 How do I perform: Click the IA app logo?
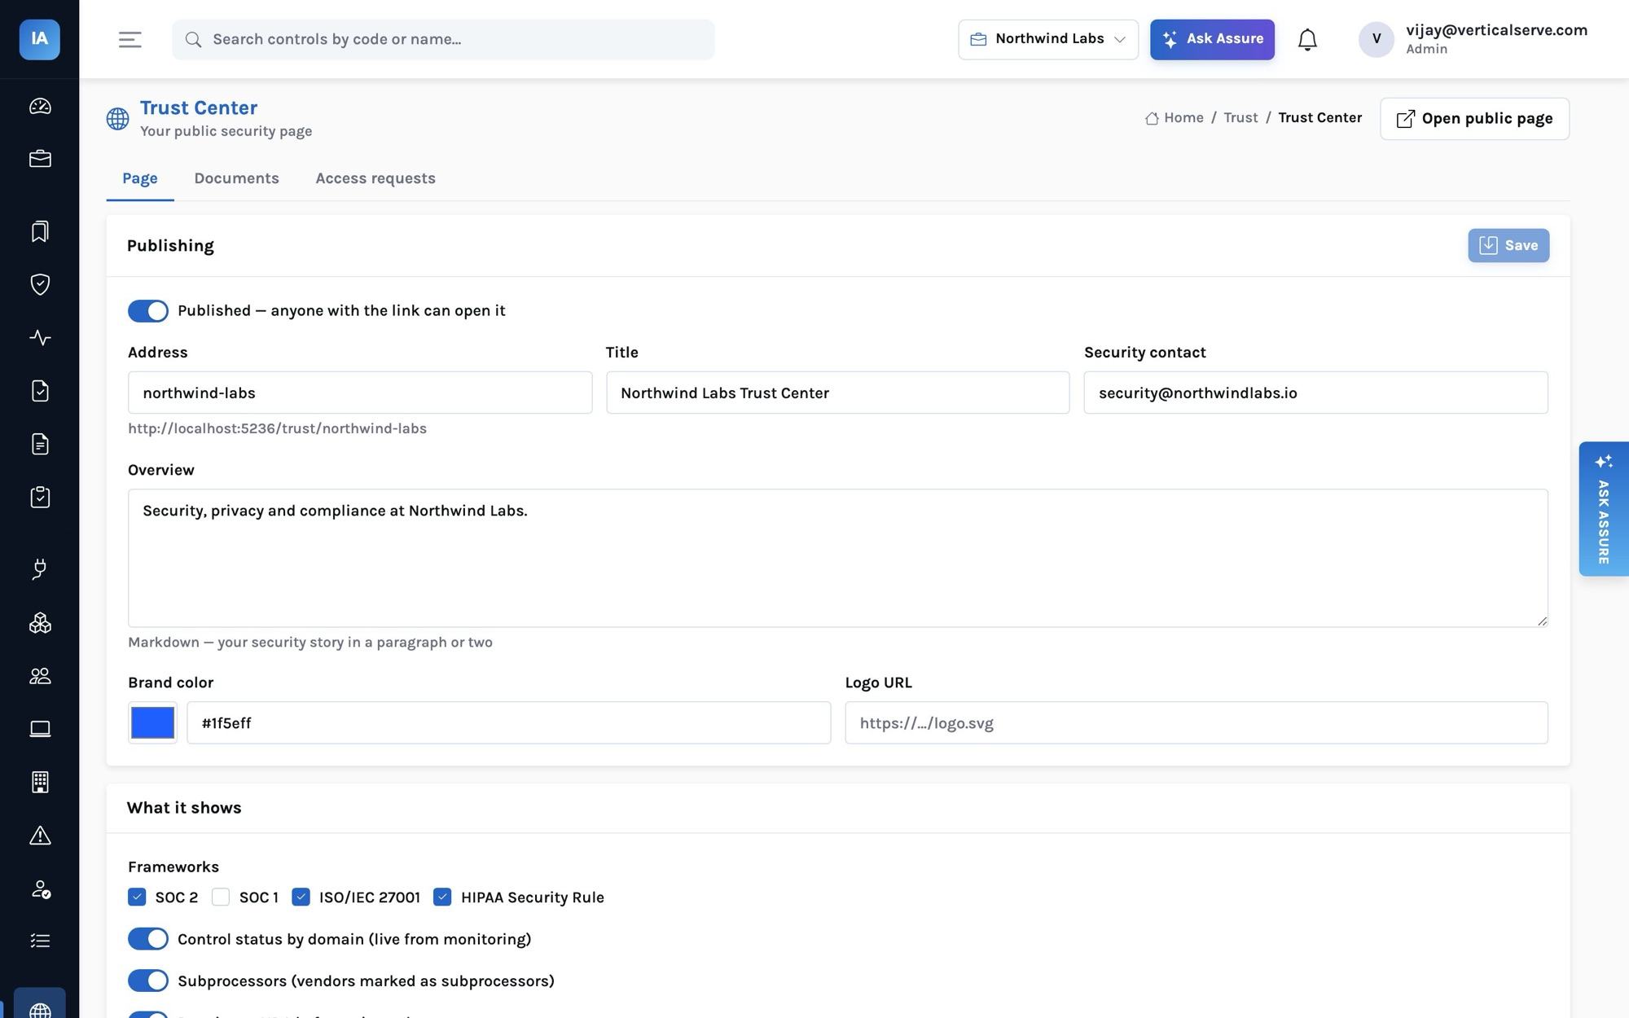pos(39,39)
